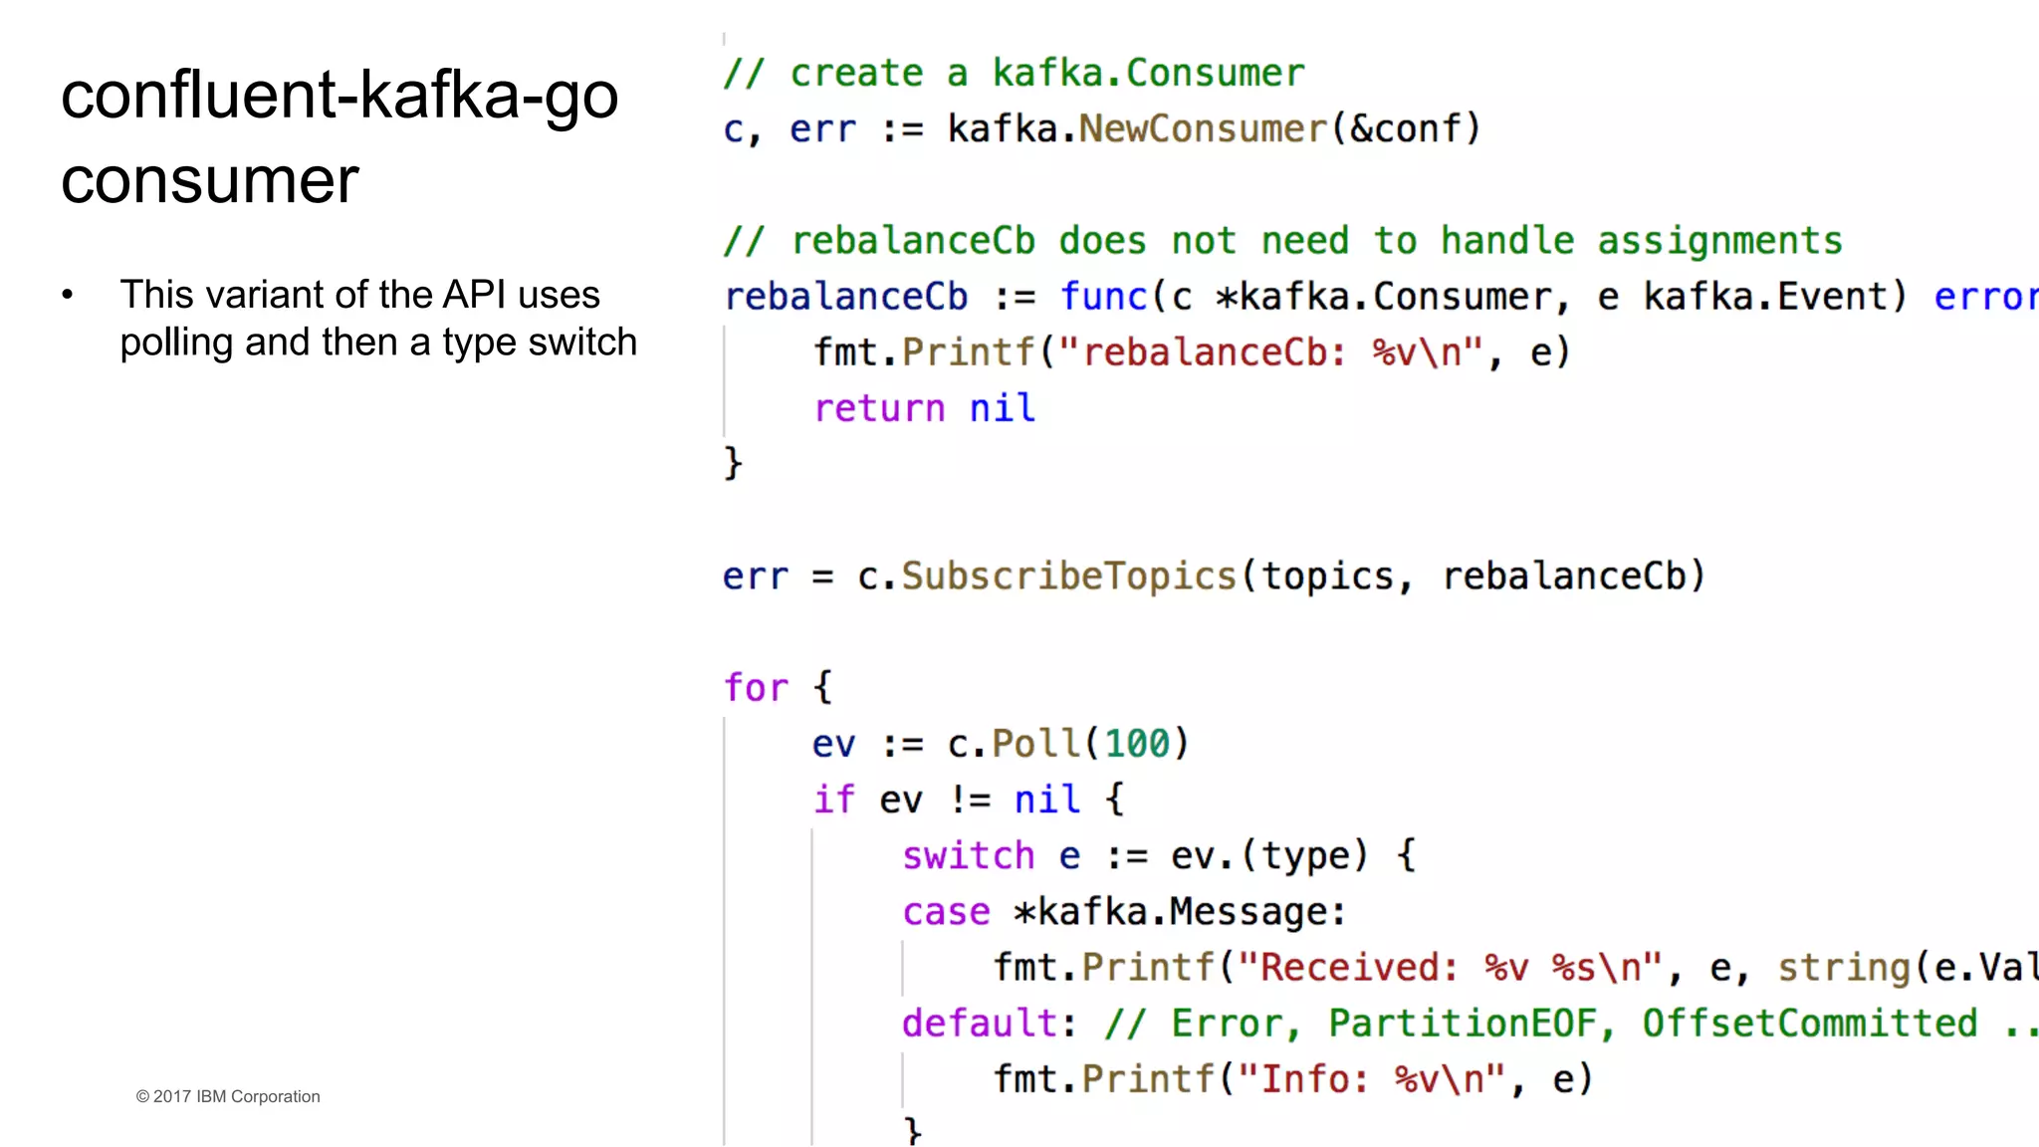Click the line 'fmt.Printf("rebalanceCb: %v\n", e)'
Viewport: 2039px width, 1147px height.
1192,352
